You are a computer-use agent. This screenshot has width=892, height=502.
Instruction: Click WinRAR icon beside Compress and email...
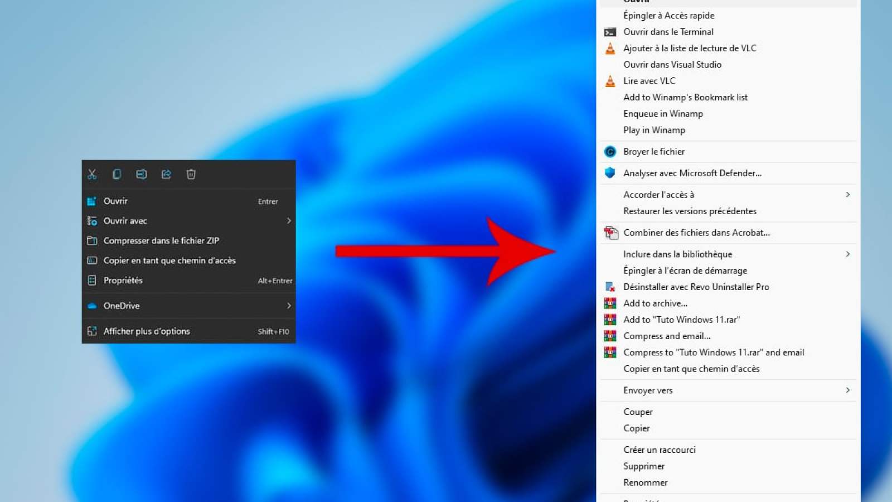click(610, 336)
